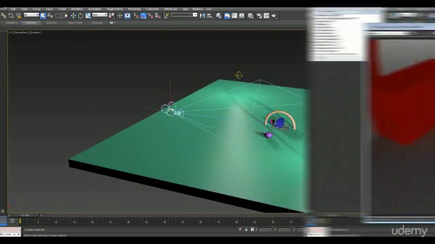
Task: Open the reference coordinate system dropdown
Action: [100, 15]
